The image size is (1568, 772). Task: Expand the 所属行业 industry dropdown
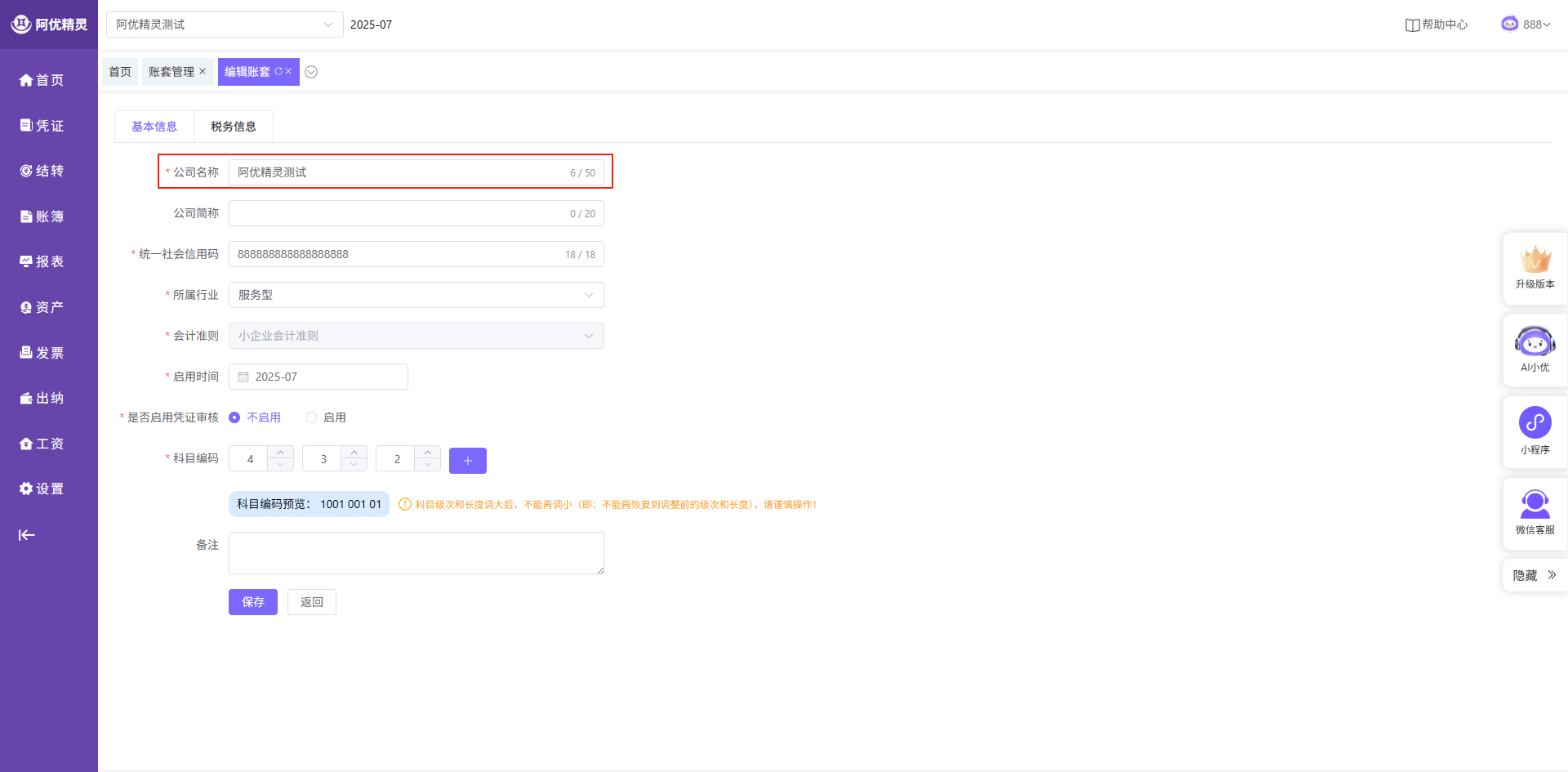(x=416, y=295)
